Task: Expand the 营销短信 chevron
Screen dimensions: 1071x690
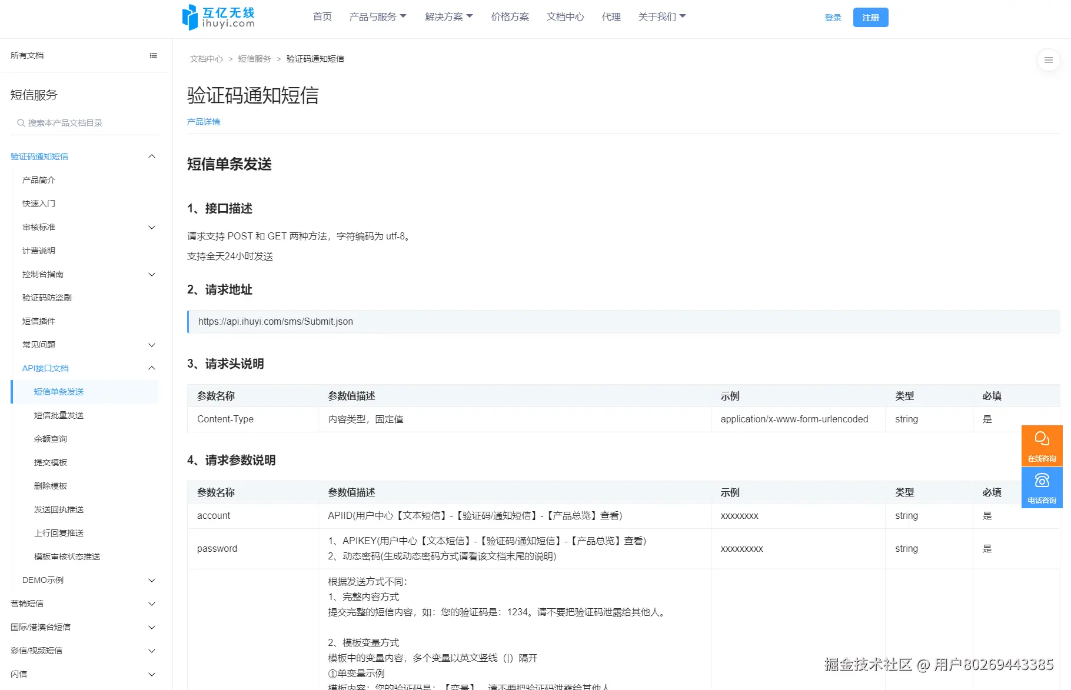Action: pos(152,604)
